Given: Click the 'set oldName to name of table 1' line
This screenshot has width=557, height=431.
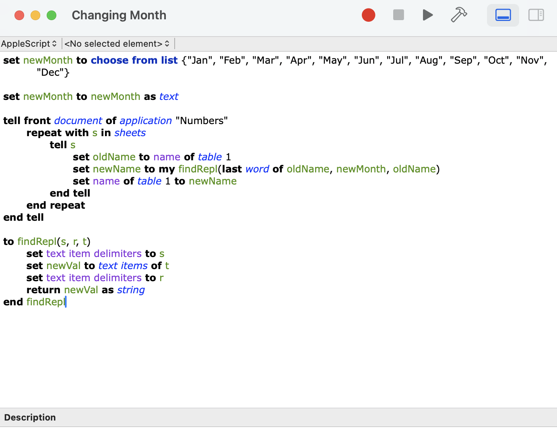Looking at the screenshot, I should tap(152, 157).
